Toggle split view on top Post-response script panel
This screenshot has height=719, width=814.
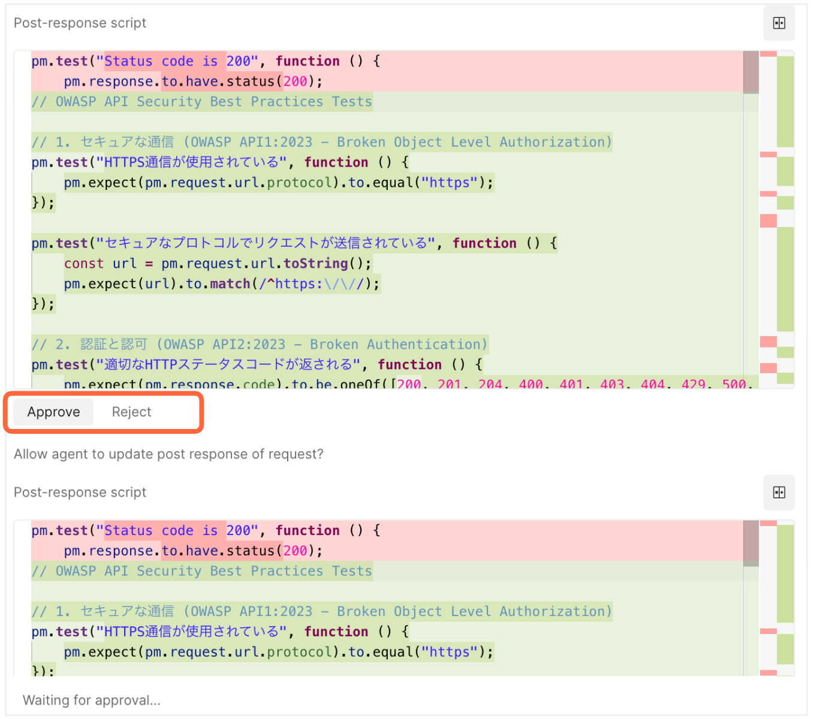coord(779,23)
